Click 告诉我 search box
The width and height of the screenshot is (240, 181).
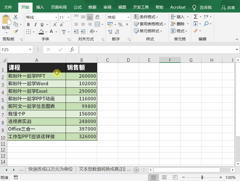point(202,8)
